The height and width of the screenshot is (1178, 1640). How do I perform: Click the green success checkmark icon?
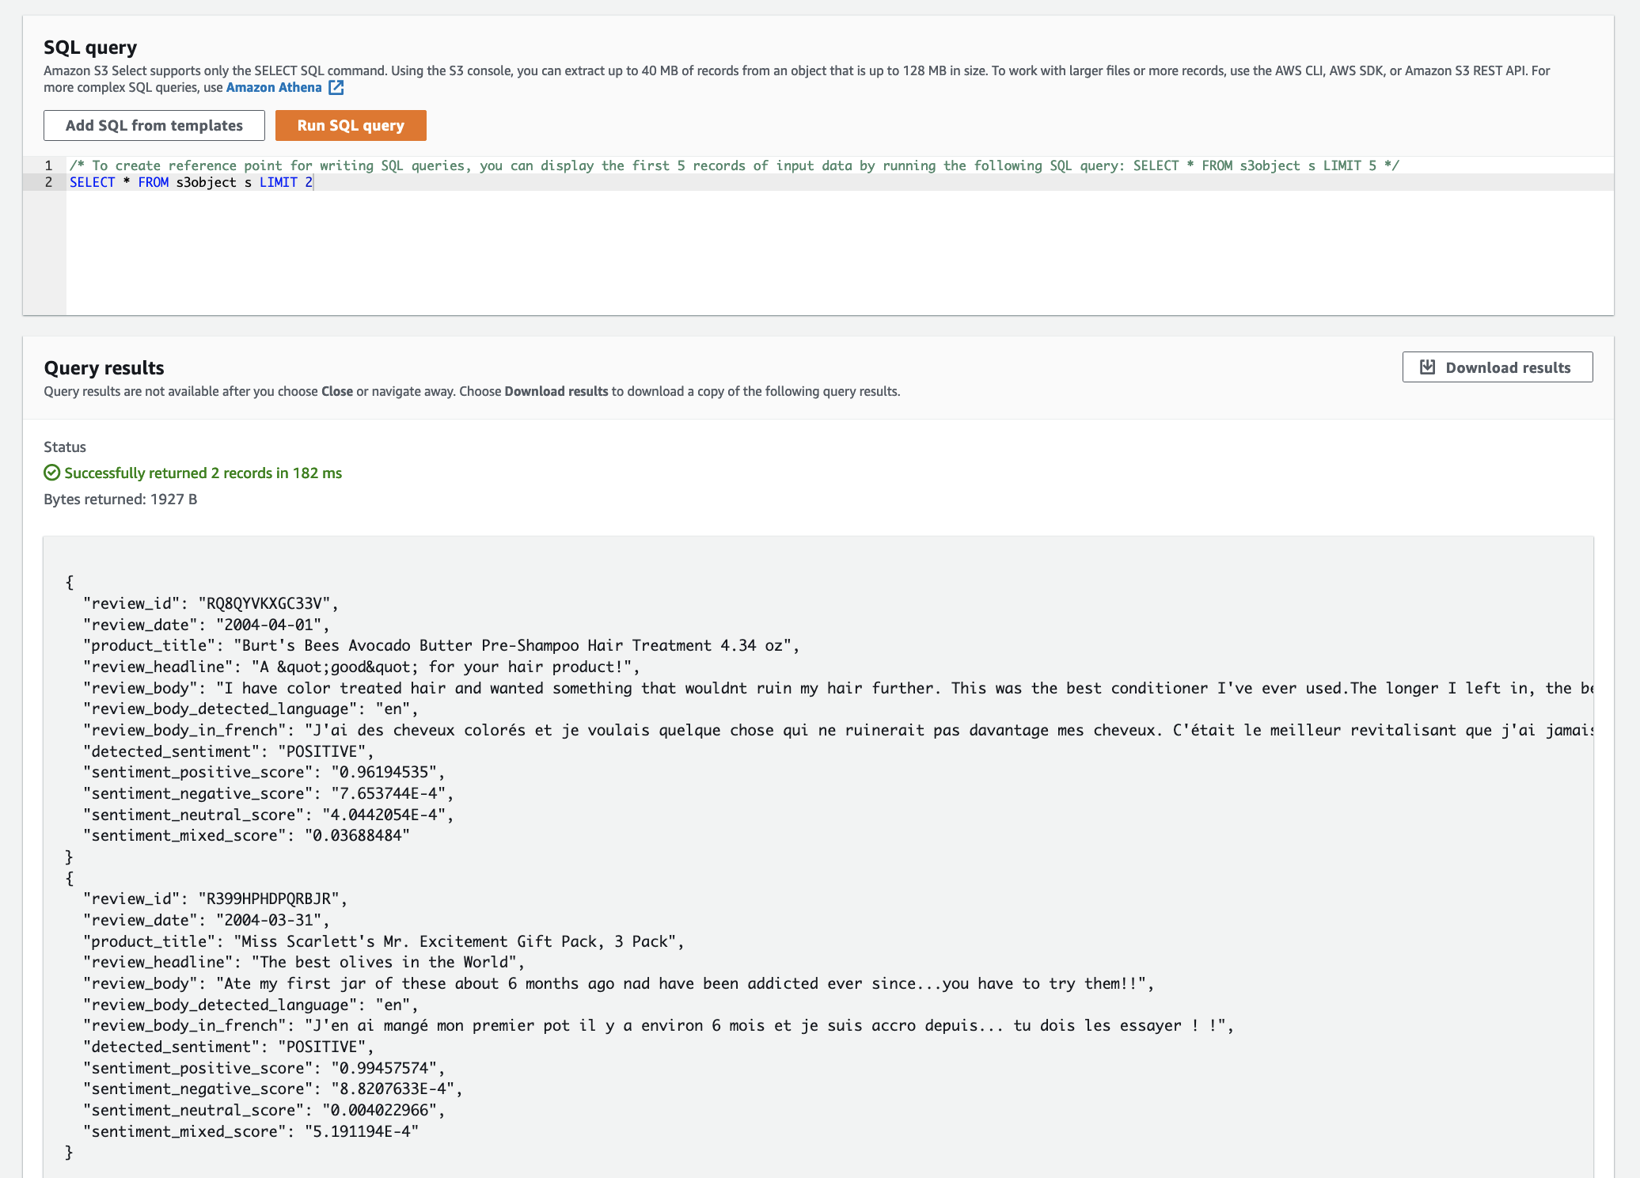click(51, 473)
